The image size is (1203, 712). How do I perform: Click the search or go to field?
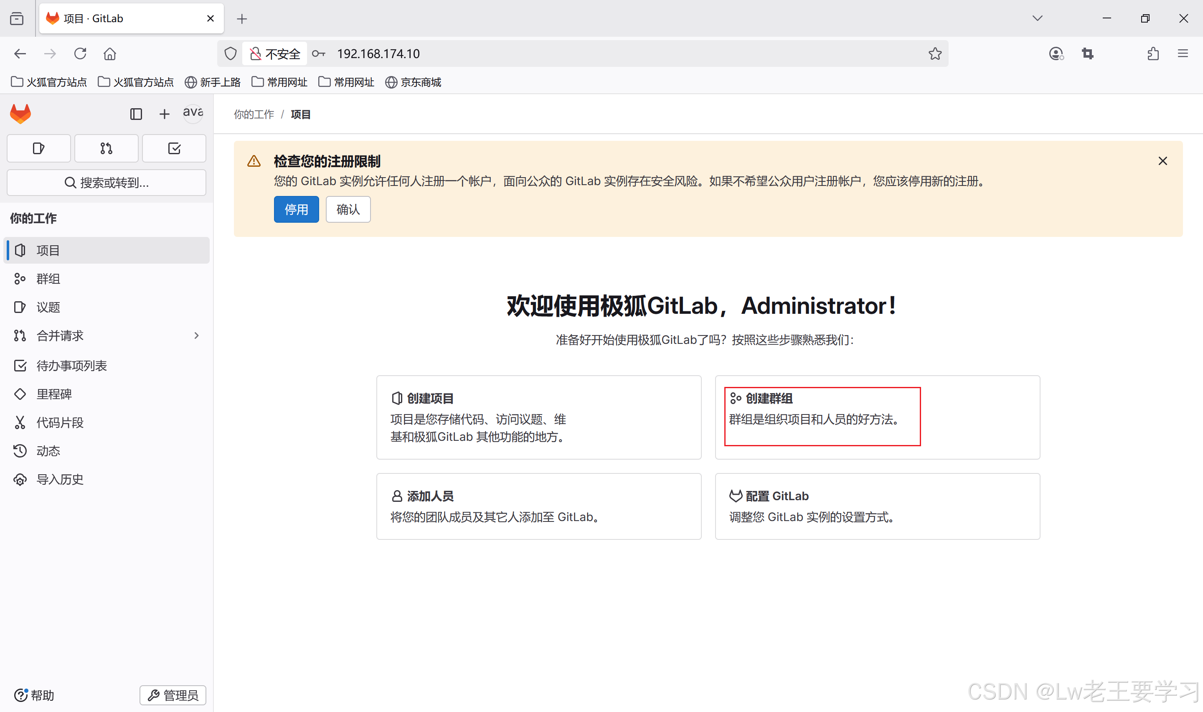coord(107,183)
